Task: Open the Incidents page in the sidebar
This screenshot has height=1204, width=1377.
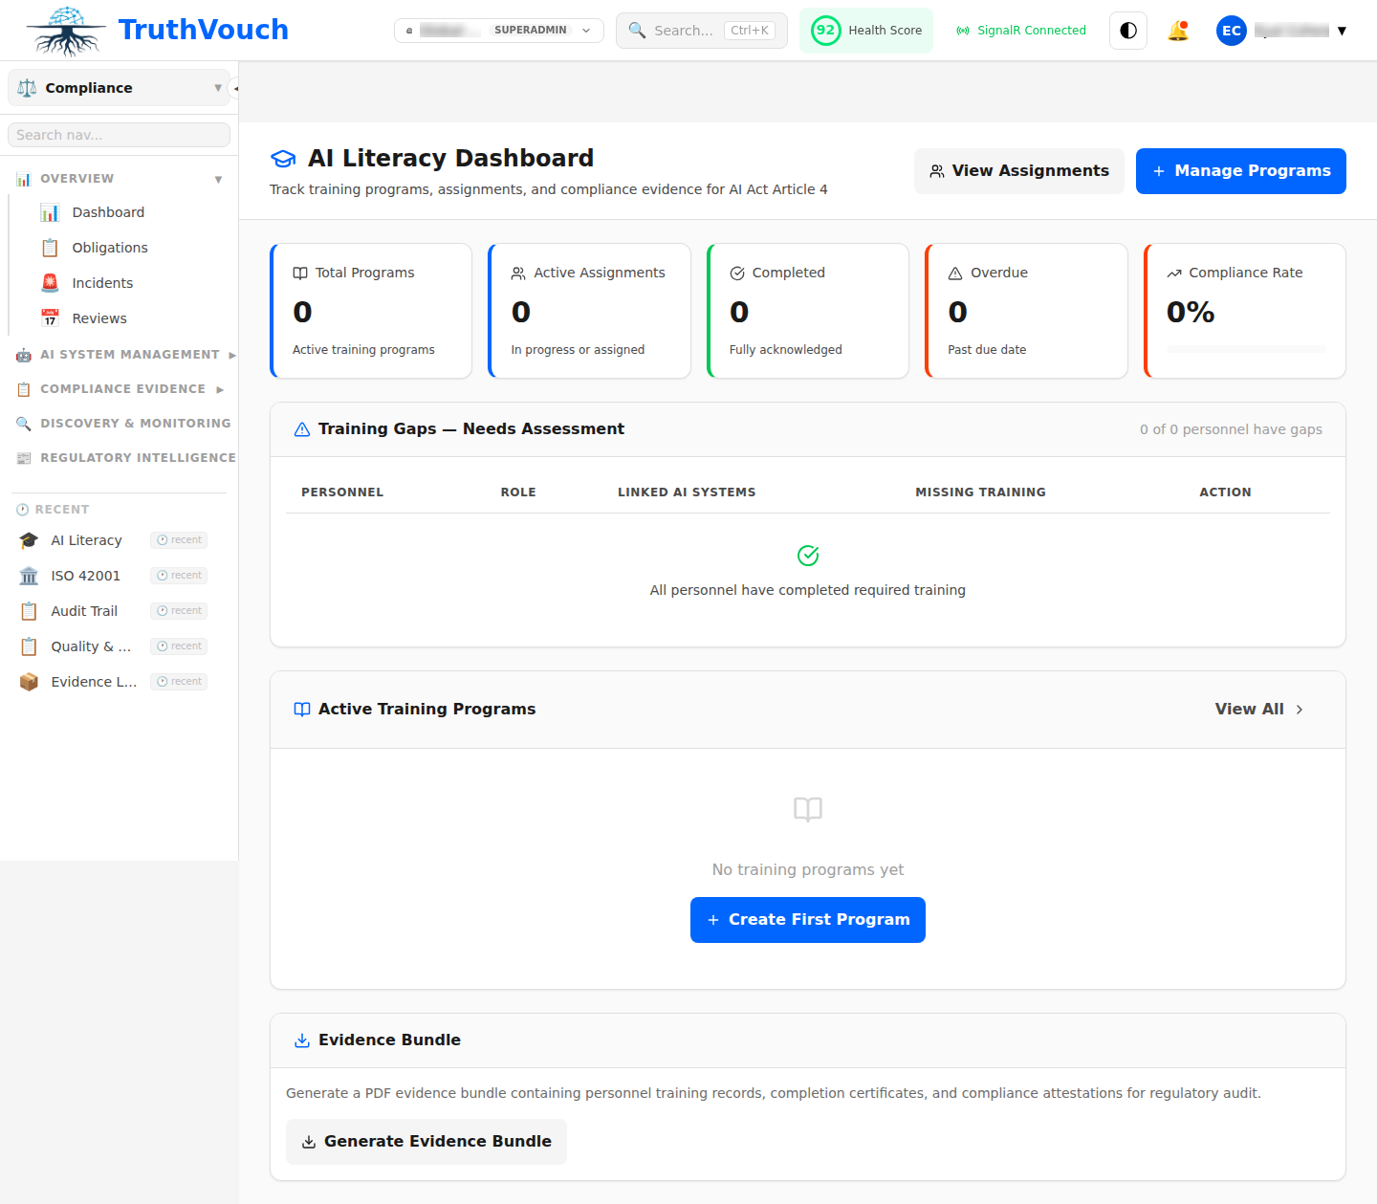Action: pyautogui.click(x=102, y=282)
